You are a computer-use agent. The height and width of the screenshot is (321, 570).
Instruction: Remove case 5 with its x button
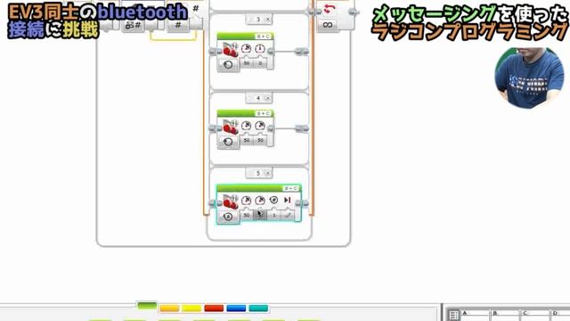268,173
